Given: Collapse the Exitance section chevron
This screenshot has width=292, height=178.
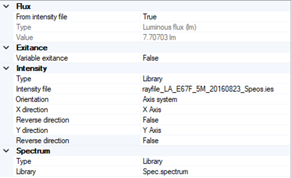Looking at the screenshot, I should [5, 48].
